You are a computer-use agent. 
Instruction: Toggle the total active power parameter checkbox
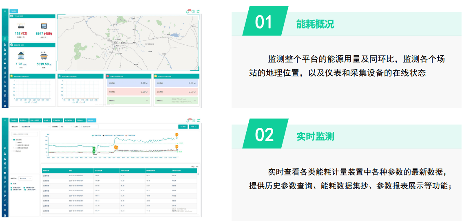pyautogui.click(x=11, y=187)
